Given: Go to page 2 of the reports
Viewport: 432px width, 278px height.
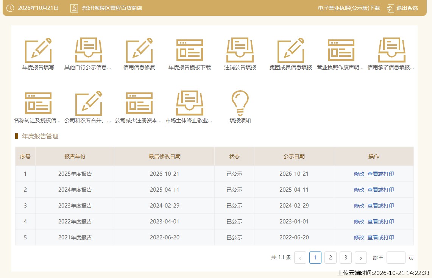Looking at the screenshot, I should pyautogui.click(x=330, y=258).
